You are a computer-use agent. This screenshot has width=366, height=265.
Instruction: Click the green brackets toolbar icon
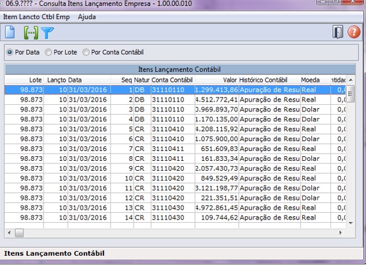coord(31,32)
